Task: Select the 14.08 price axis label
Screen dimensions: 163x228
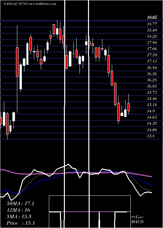Action: coord(152,130)
